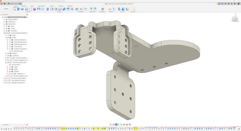The image size is (241, 131).
Task: Select the Selection Sets item in browser
Action: coord(12,24)
